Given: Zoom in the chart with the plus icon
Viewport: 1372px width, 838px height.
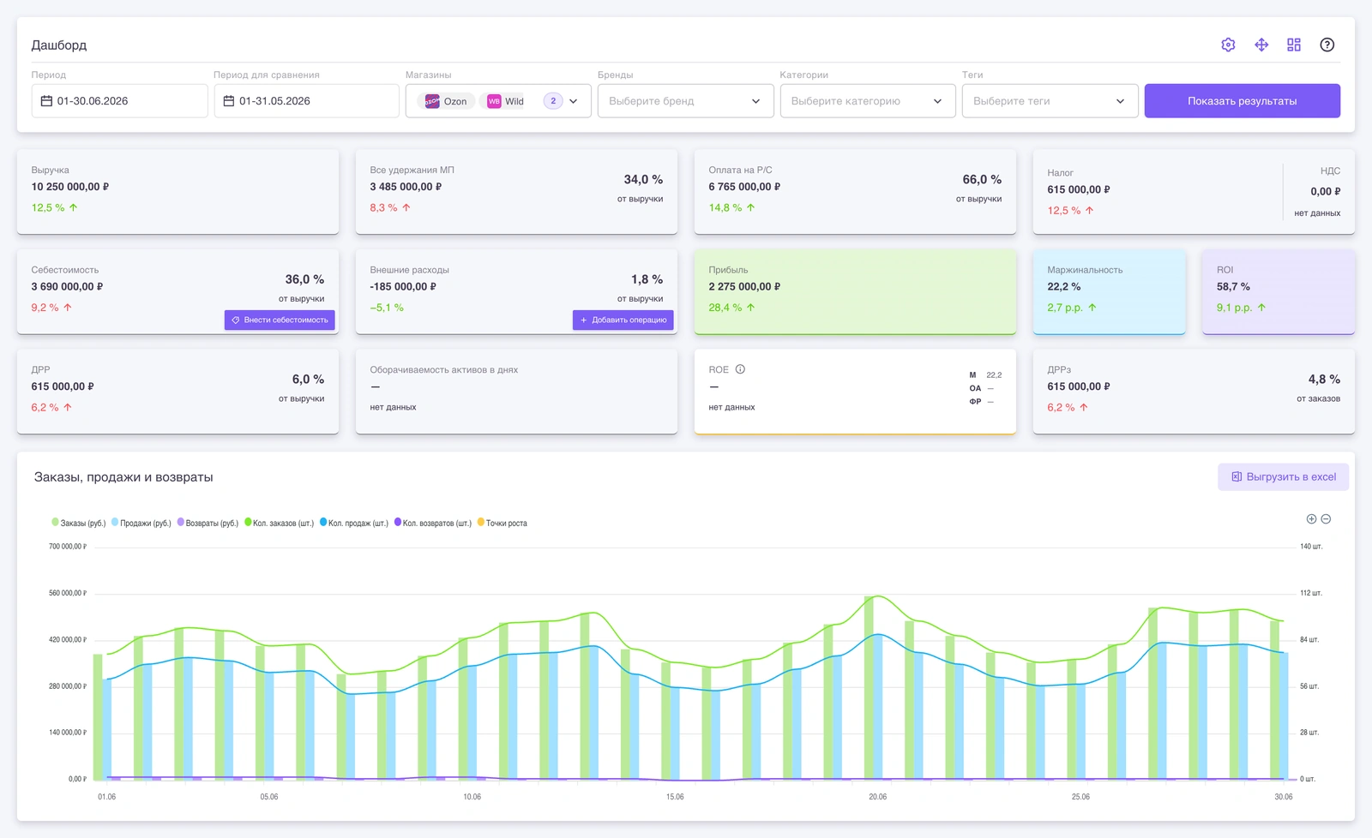Looking at the screenshot, I should point(1311,519).
